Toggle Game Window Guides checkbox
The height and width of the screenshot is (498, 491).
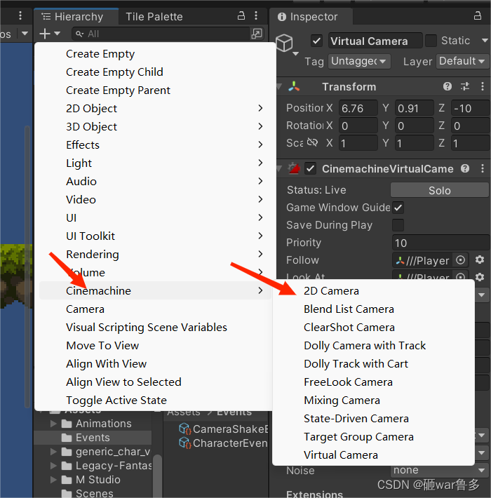point(398,208)
